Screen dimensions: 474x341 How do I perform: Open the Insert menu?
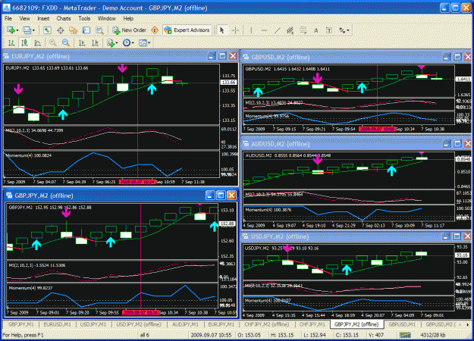(43, 18)
